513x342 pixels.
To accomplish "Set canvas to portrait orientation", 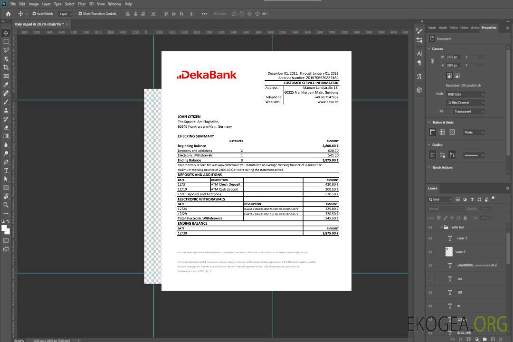I will coord(449,76).
